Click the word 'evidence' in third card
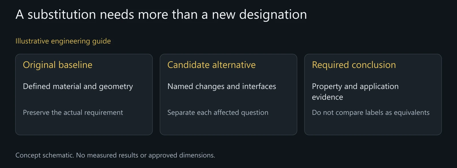The height and width of the screenshot is (168, 457). coord(327,97)
